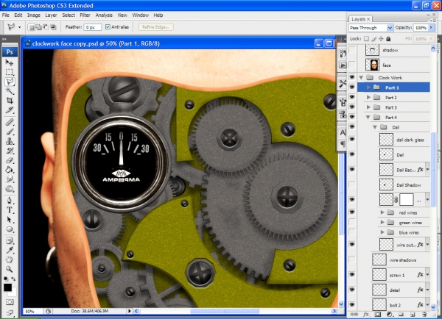Select the Path Selection tool
The width and height of the screenshot is (442, 319).
[x=10, y=220]
